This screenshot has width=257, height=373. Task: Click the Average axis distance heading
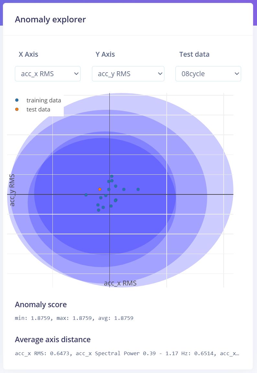tap(53, 339)
